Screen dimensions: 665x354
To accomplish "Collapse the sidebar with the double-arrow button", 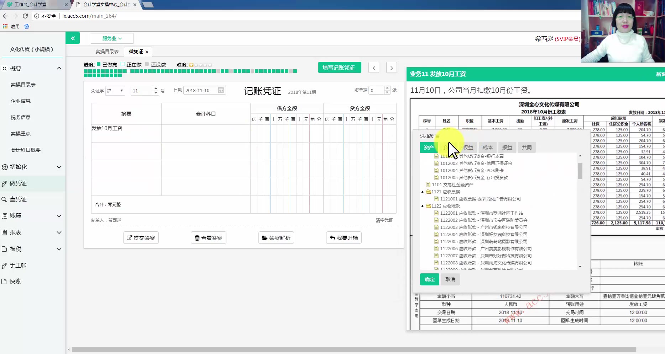I will coord(73,38).
